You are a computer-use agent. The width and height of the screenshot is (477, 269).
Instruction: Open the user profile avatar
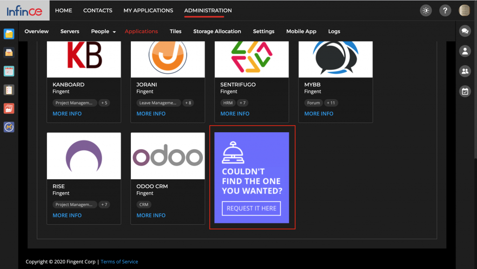pos(464,11)
